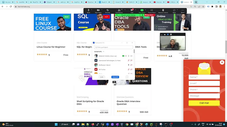The height and width of the screenshot is (127, 227).
Task: Click the yellow Call me! button
Action: click(204, 103)
